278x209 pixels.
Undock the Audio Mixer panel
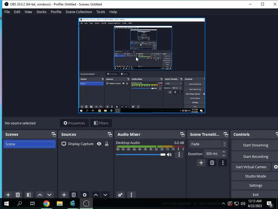(x=182, y=134)
